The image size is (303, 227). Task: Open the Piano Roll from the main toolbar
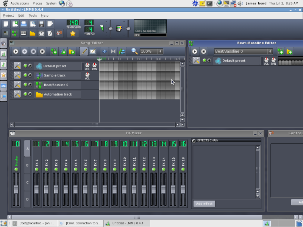pyautogui.click(x=23, y=33)
